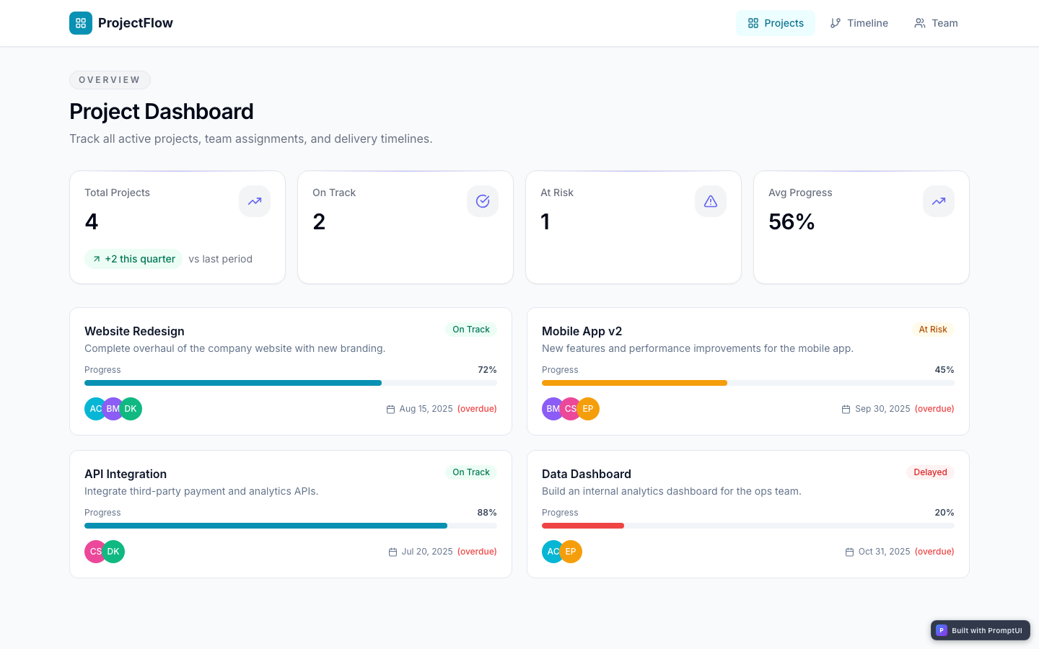
Task: Click the Website Redesign progress bar
Action: [x=291, y=383]
